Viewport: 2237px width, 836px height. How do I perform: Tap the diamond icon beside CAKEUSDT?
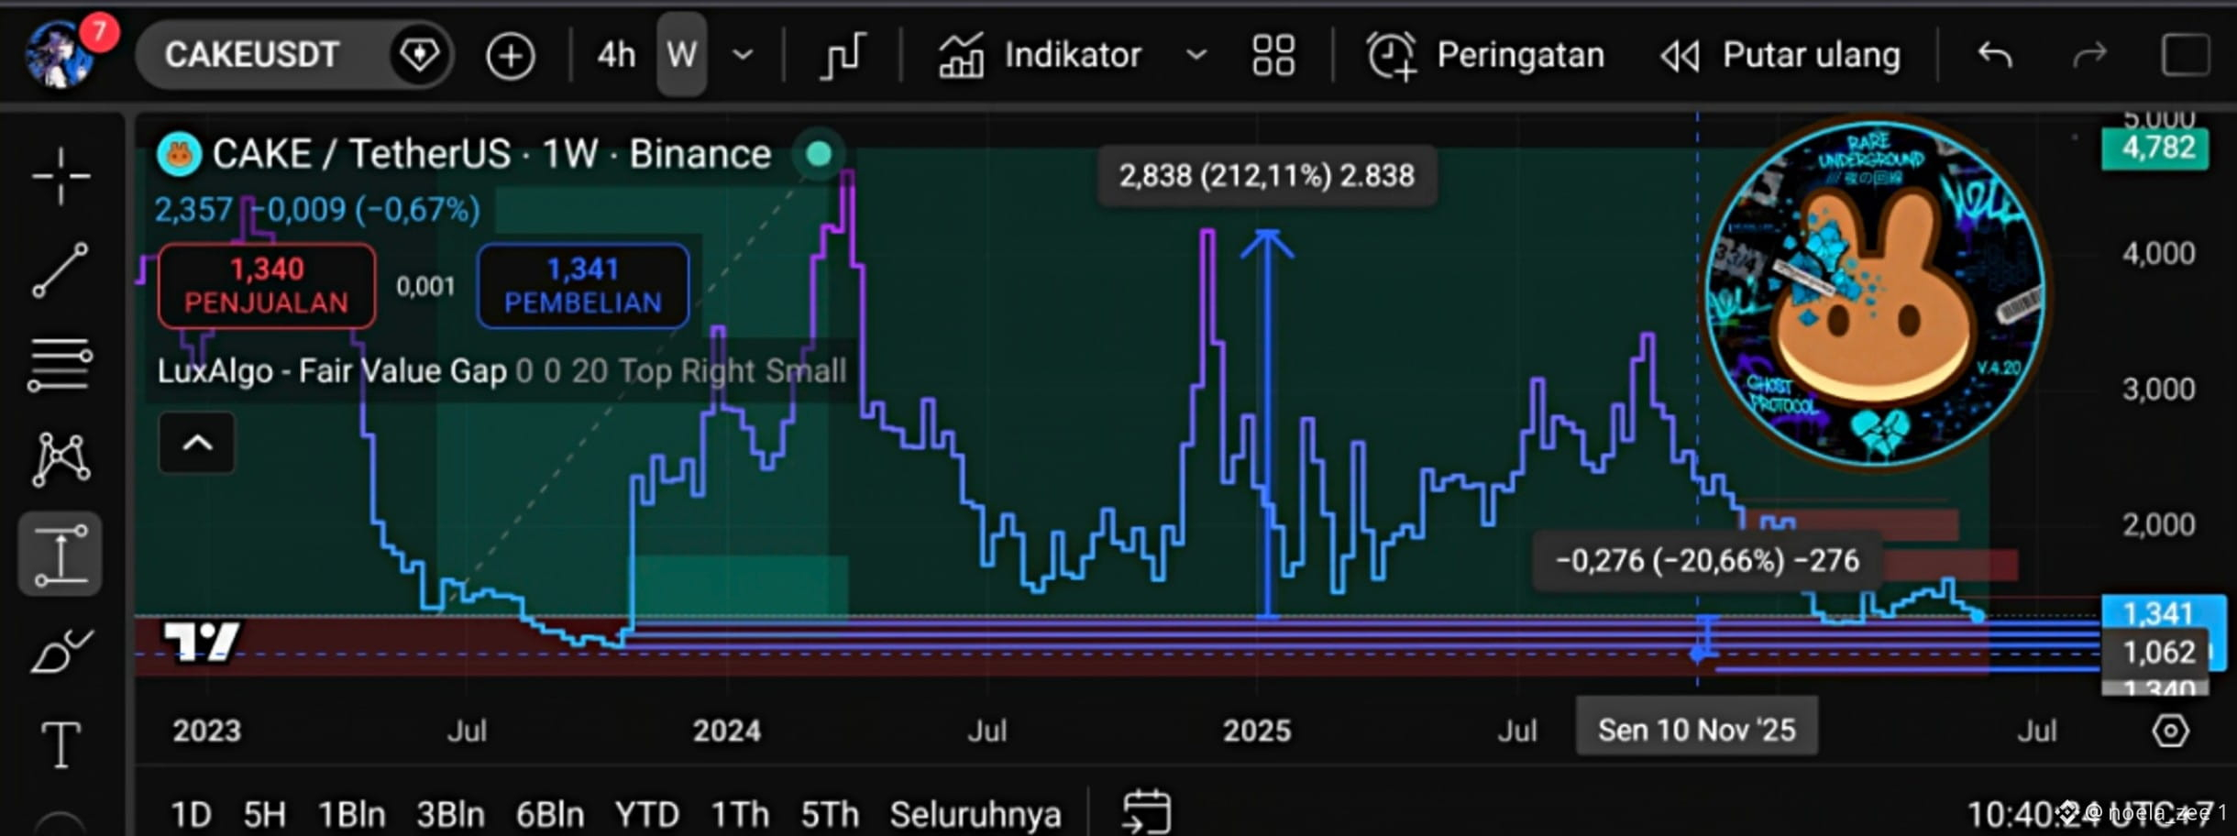(x=420, y=55)
